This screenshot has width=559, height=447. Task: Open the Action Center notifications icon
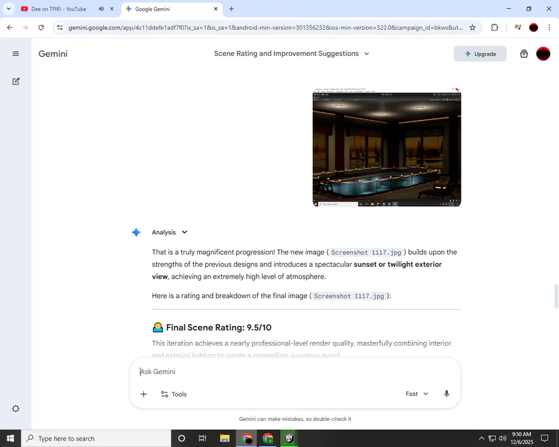[545, 438]
